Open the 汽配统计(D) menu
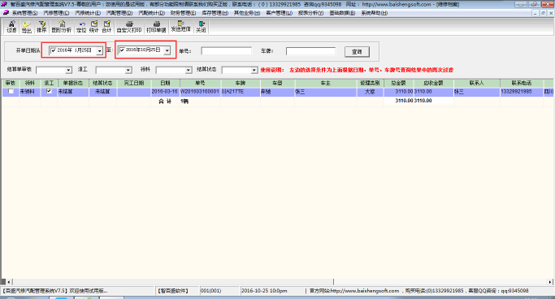Screen dimensions: 555x299 [151, 13]
